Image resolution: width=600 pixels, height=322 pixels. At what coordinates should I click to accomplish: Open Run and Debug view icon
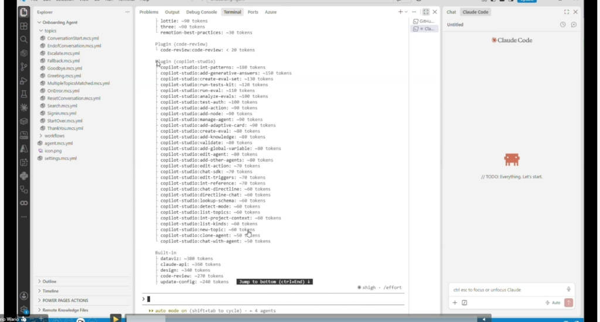(23, 80)
